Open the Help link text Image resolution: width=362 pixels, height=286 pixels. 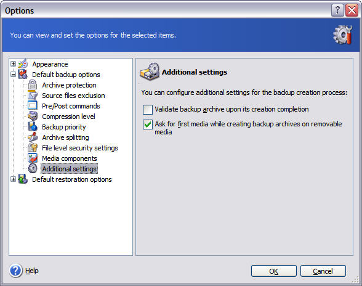click(32, 271)
